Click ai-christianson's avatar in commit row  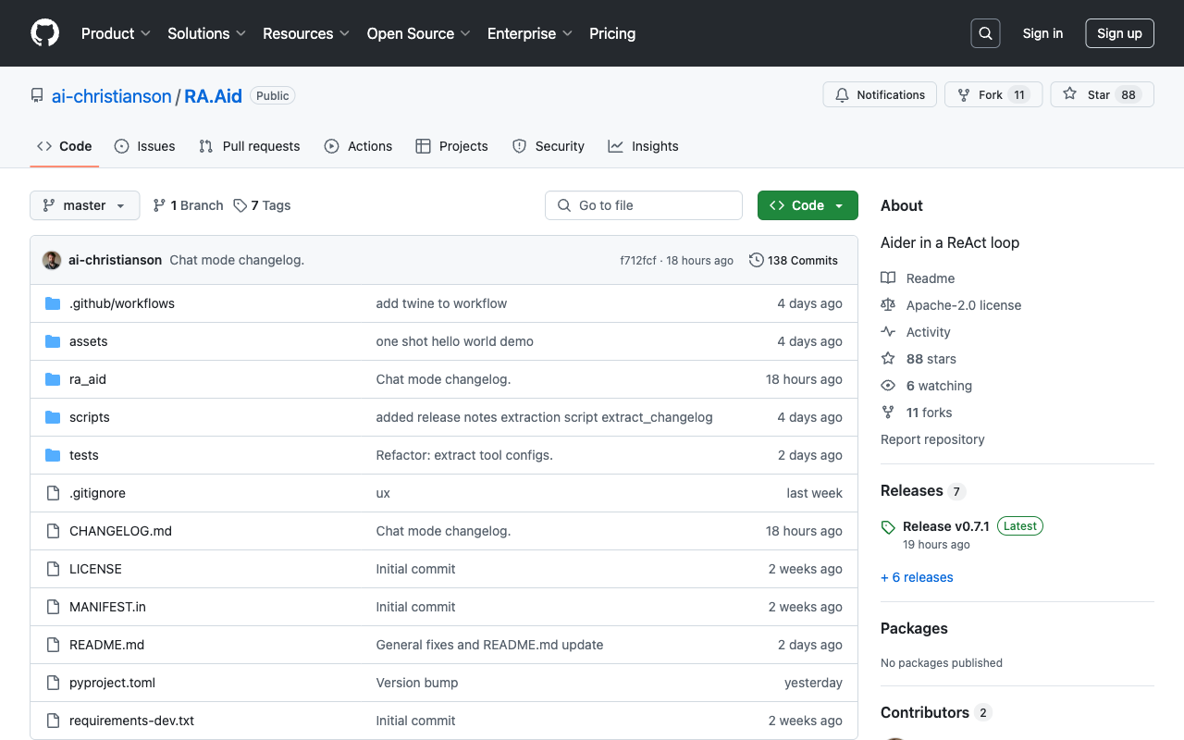pyautogui.click(x=52, y=260)
